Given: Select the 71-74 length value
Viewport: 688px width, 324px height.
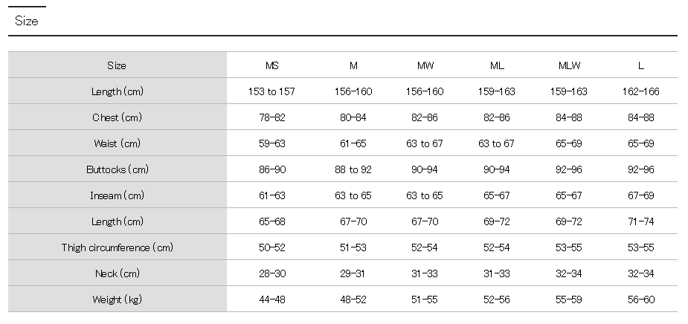Looking at the screenshot, I should click(x=640, y=221).
